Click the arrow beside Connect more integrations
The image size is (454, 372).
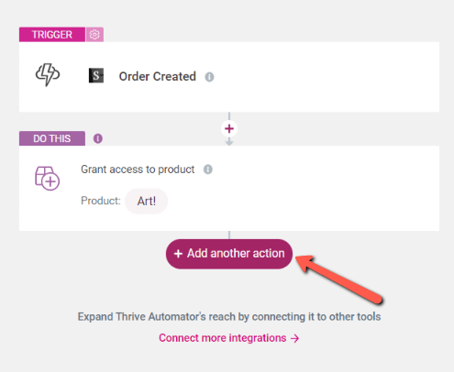[294, 338]
